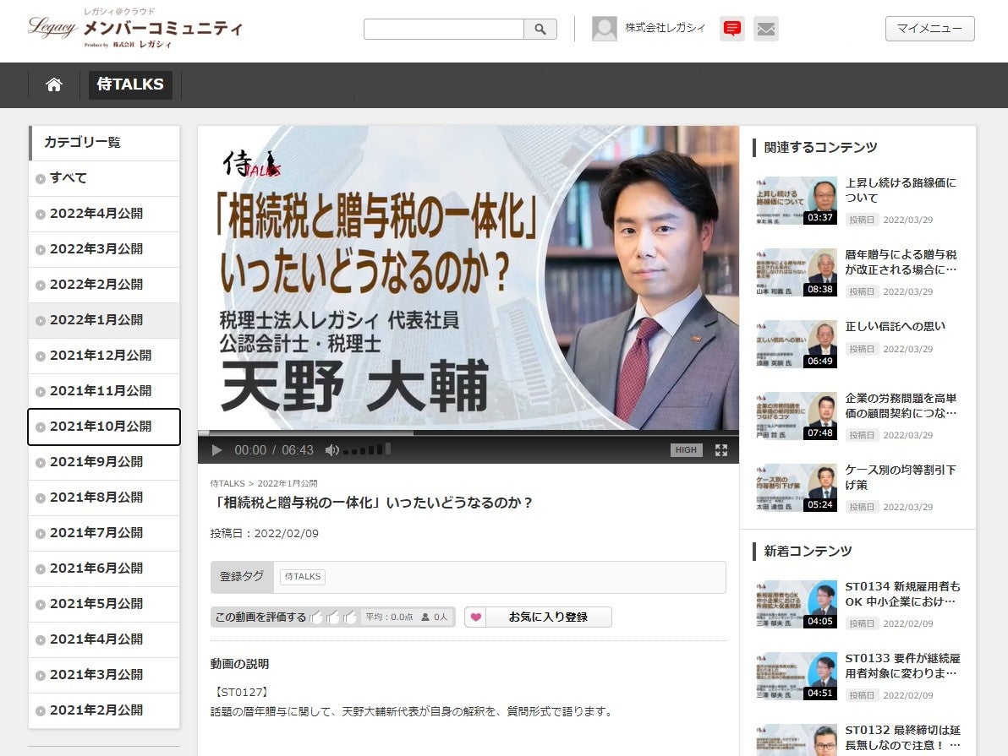Select the 2022年3月公開 category
Screen dimensions: 1008x756
(x=104, y=249)
